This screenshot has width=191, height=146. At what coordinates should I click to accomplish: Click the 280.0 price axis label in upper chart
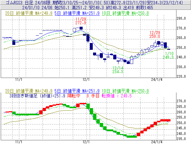coord(181,18)
